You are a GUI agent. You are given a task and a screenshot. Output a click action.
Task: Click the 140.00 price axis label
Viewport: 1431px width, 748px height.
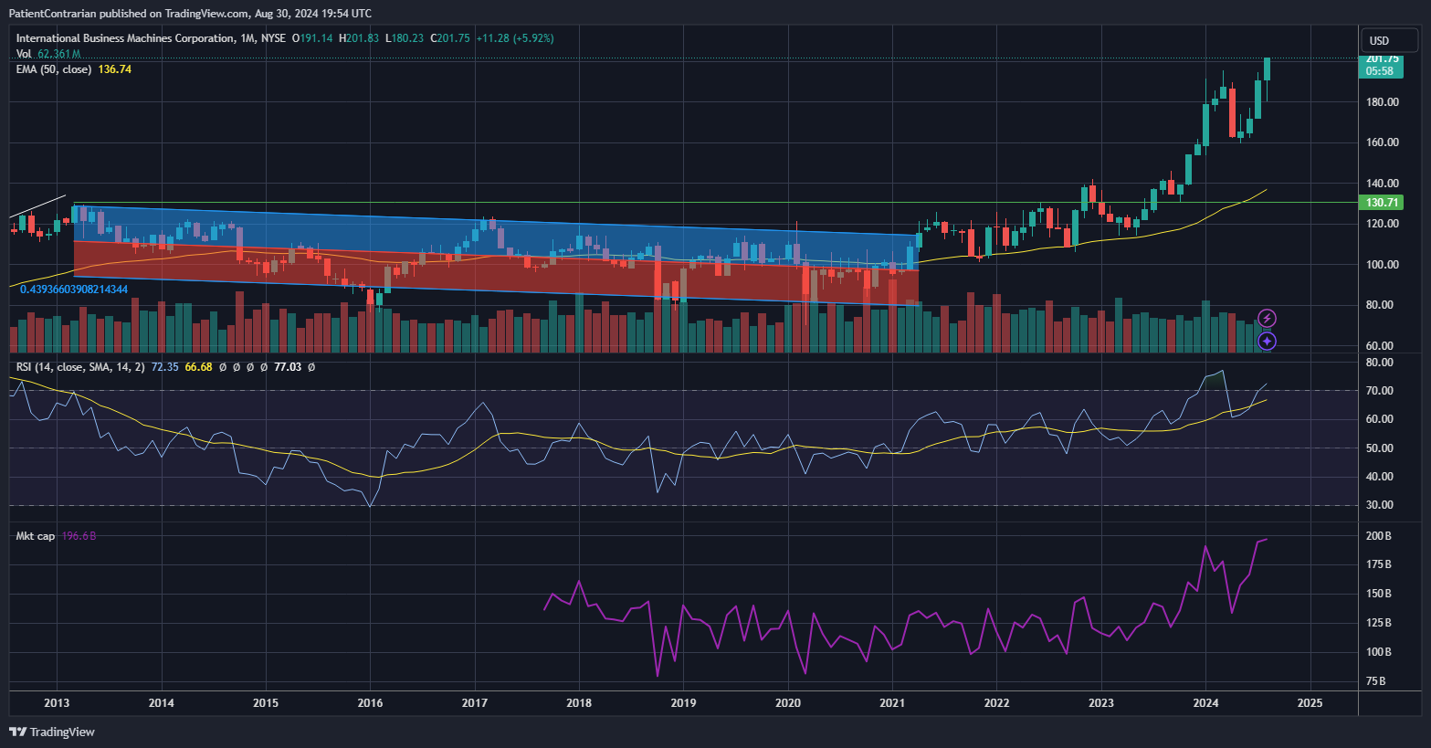[x=1382, y=184]
